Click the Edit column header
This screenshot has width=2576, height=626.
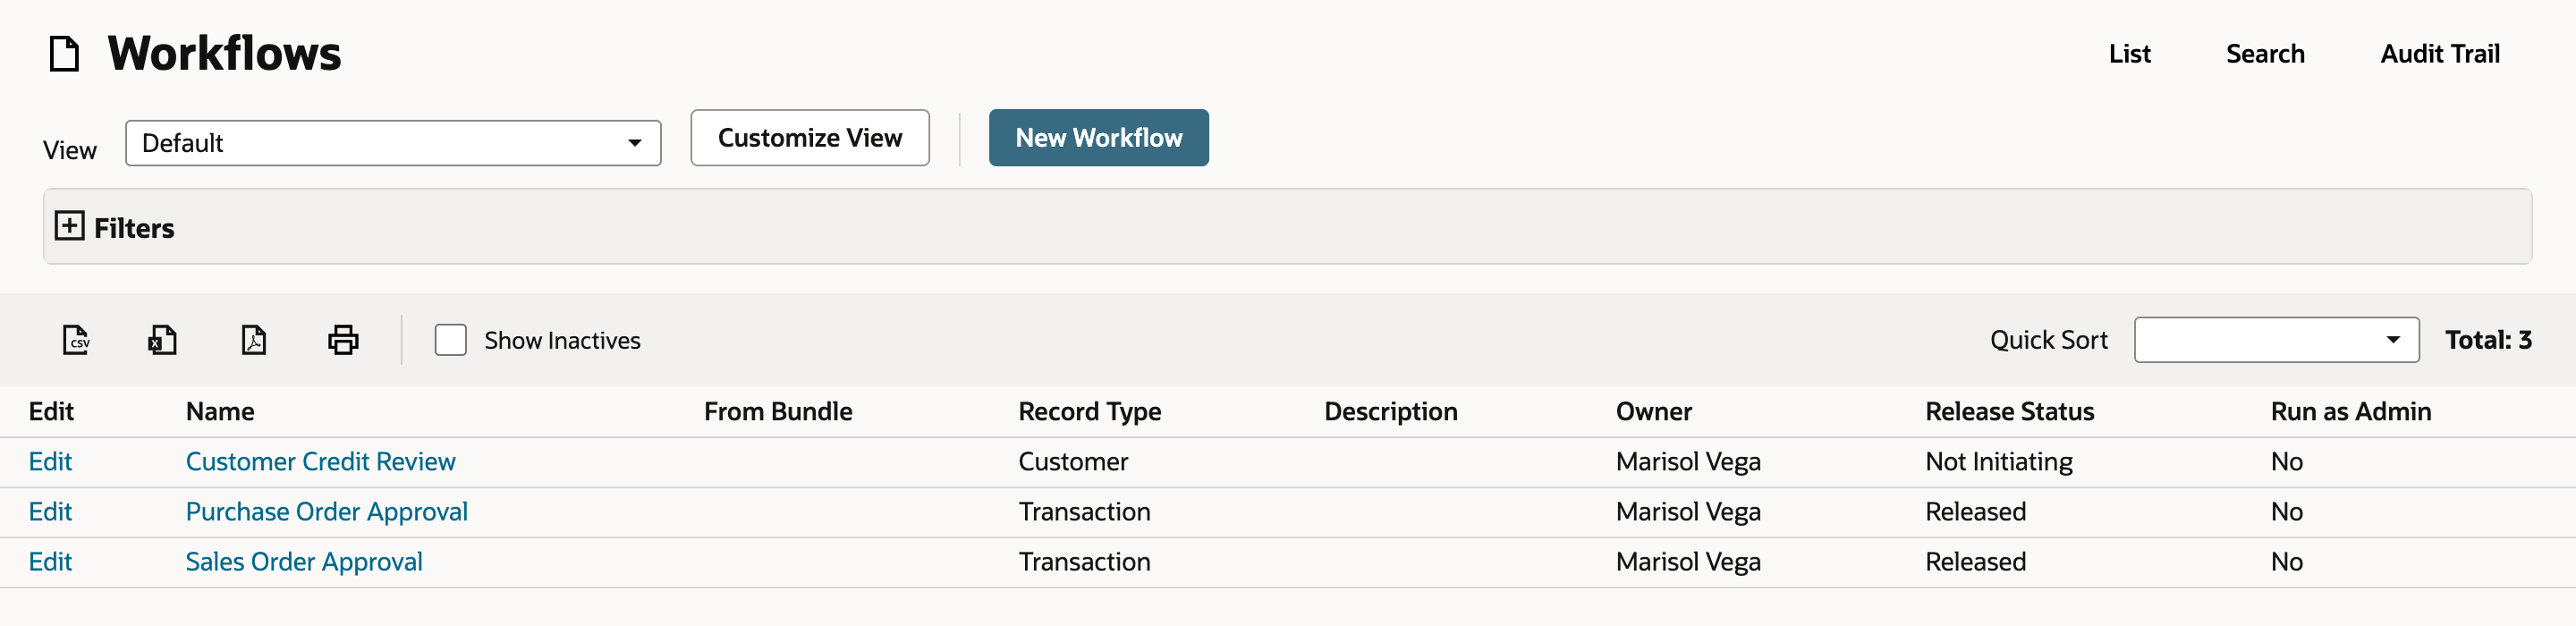click(x=51, y=412)
